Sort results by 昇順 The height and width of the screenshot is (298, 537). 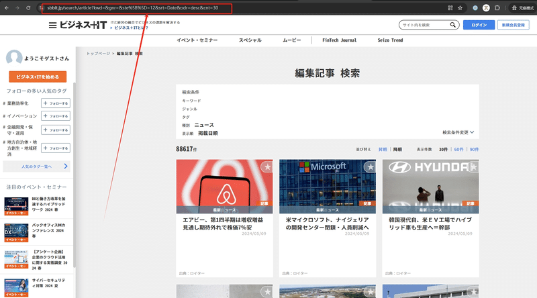click(383, 150)
